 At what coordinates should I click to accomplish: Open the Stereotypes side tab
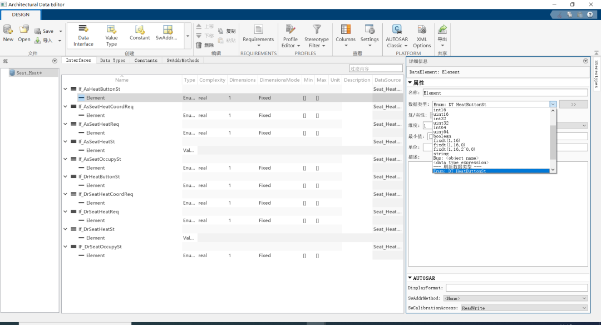596,74
